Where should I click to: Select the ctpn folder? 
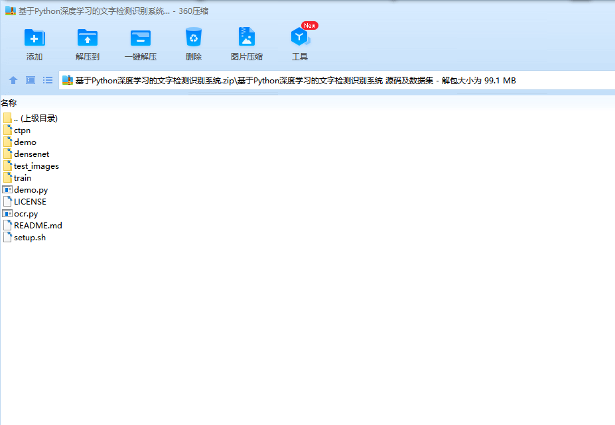point(17,130)
